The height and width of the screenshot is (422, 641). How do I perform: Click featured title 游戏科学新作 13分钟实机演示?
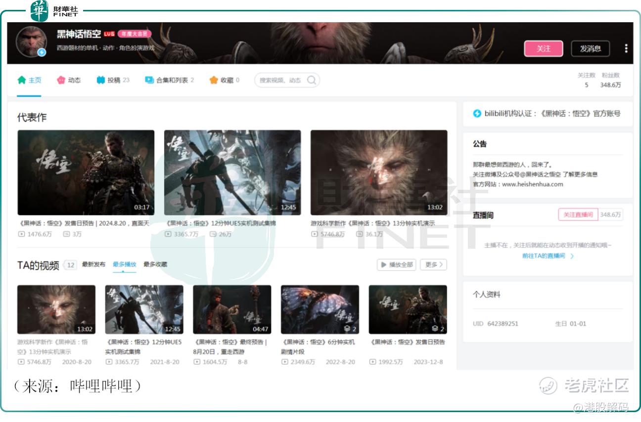373,223
